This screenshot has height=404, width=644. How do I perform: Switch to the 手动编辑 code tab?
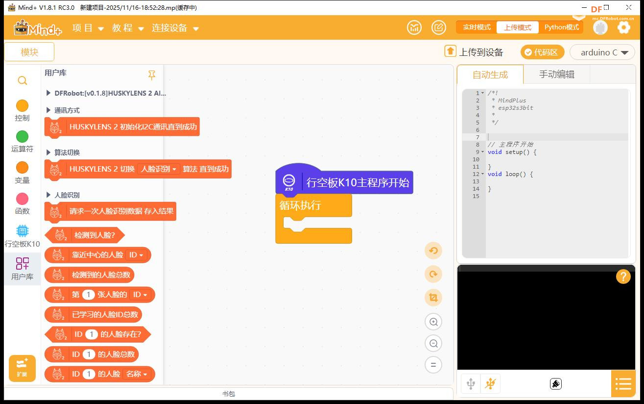click(x=557, y=75)
